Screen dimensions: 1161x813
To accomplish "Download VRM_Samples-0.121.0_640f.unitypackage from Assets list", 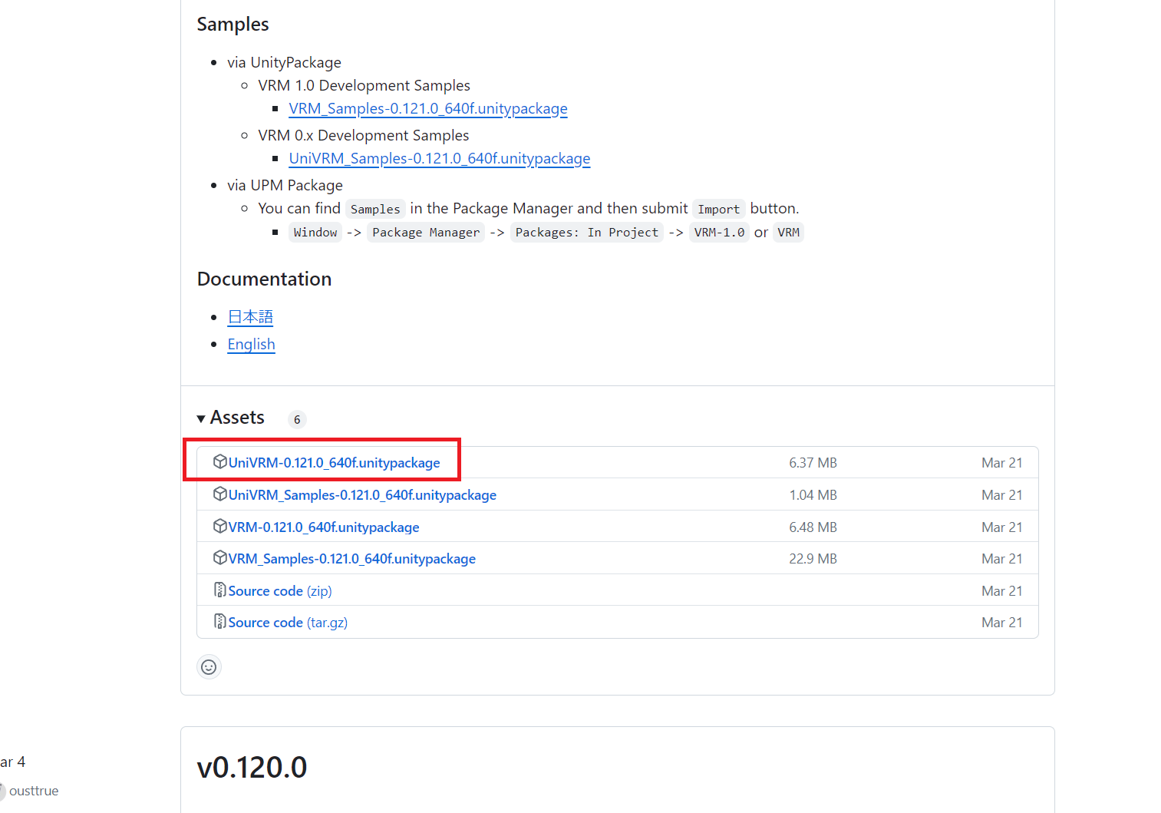I will tap(351, 559).
